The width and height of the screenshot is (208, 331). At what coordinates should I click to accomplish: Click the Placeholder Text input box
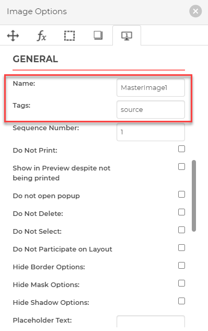[151, 322]
